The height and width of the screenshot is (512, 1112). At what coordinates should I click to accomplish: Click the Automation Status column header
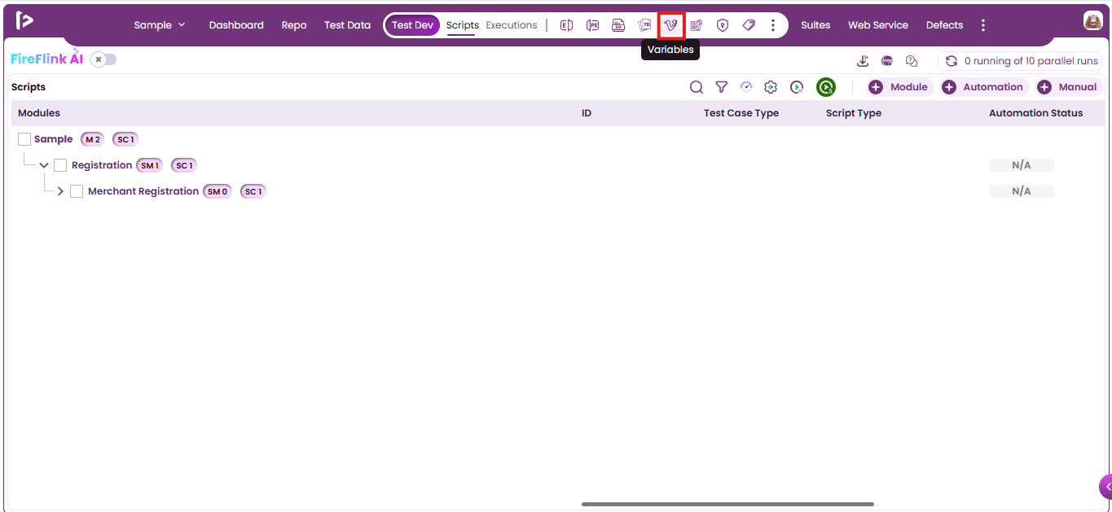coord(1036,113)
